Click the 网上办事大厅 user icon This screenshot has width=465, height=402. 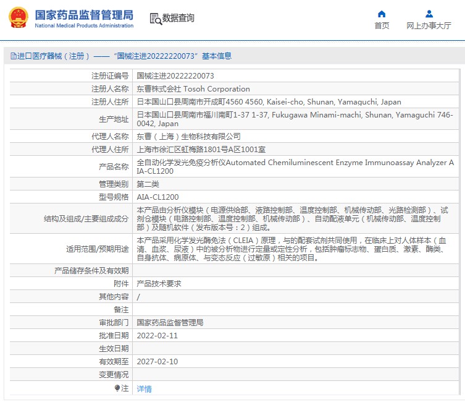[x=429, y=14]
